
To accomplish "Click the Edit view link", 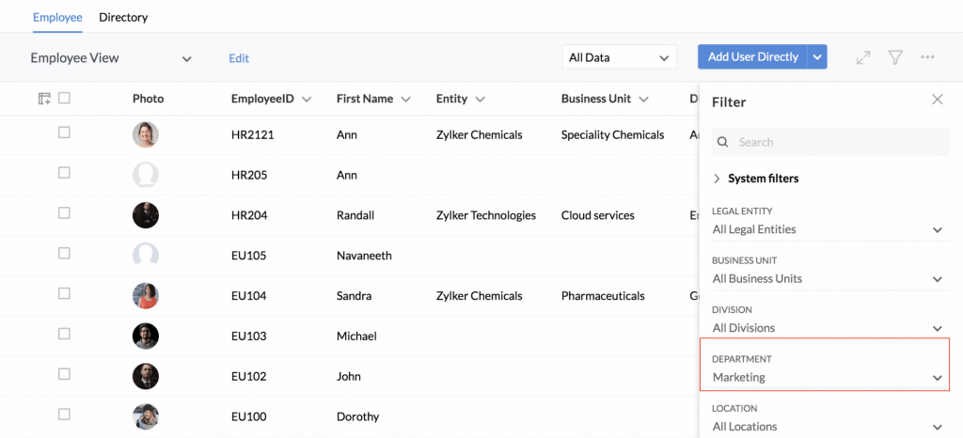I will 239,58.
